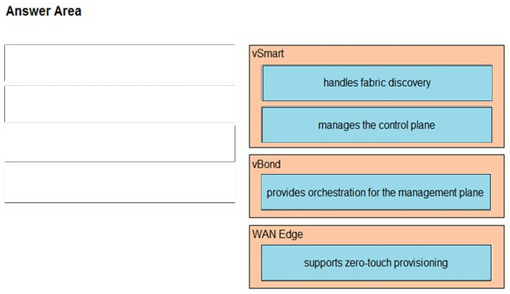Click the first empty answer slot
Image resolution: width=510 pixels, height=294 pixels.
[119, 63]
